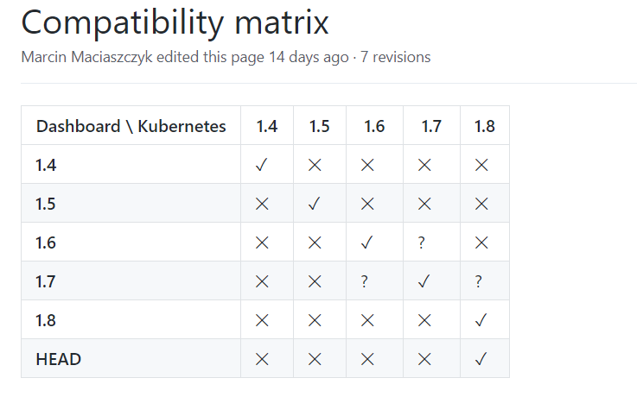Click checkmark for Dashboard 1.5 on Kubernetes 1.5
This screenshot has height=397, width=637.
click(x=315, y=204)
